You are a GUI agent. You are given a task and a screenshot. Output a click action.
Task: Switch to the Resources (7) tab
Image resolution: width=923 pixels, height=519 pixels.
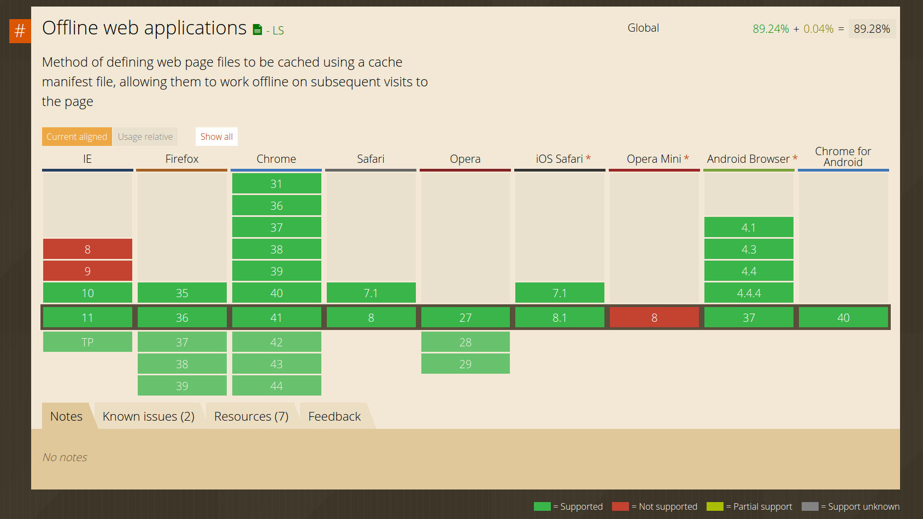point(251,416)
